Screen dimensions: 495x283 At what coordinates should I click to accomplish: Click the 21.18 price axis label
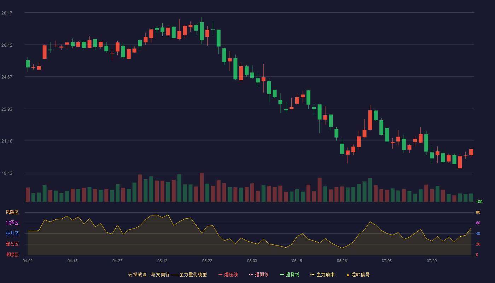click(x=7, y=141)
